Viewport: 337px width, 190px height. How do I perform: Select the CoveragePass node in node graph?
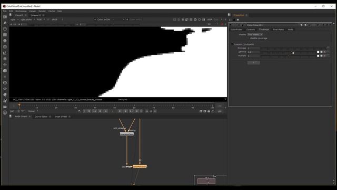127,134
